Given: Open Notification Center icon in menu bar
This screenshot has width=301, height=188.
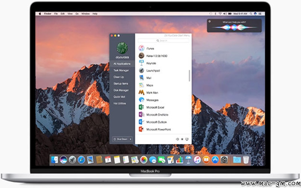Looking at the screenshot, I should click(x=260, y=14).
